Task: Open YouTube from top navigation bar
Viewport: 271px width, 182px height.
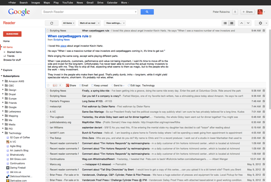Action: 68,3
